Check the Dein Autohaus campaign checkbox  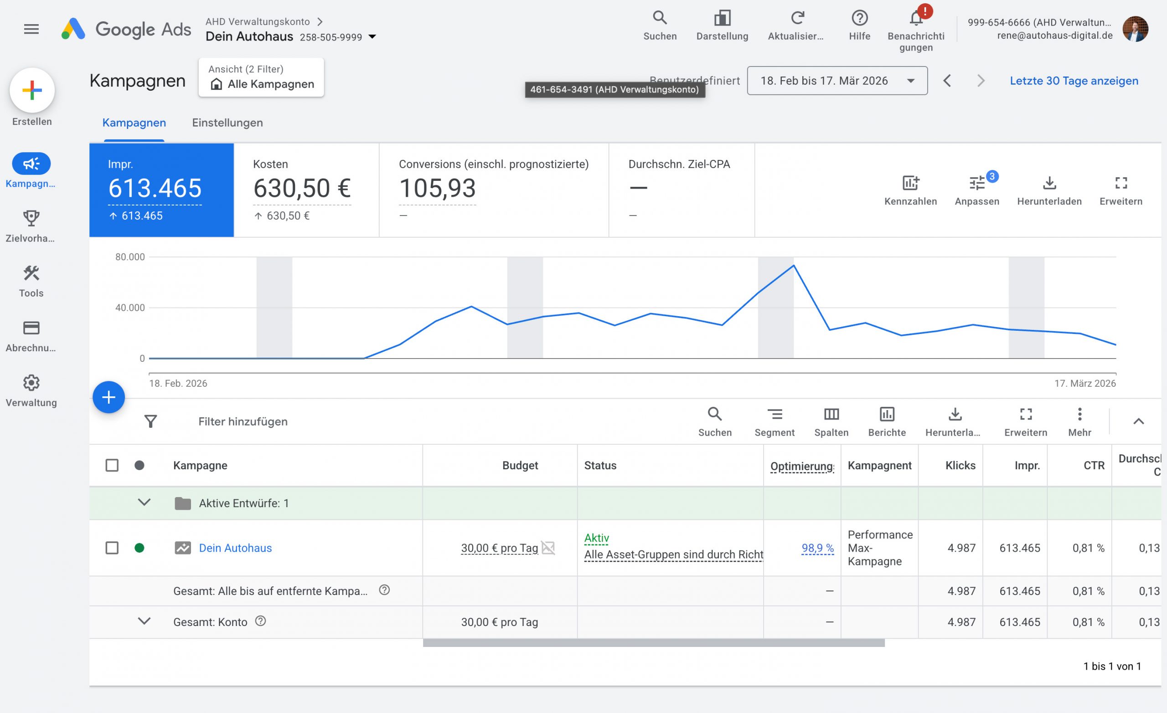pos(112,548)
